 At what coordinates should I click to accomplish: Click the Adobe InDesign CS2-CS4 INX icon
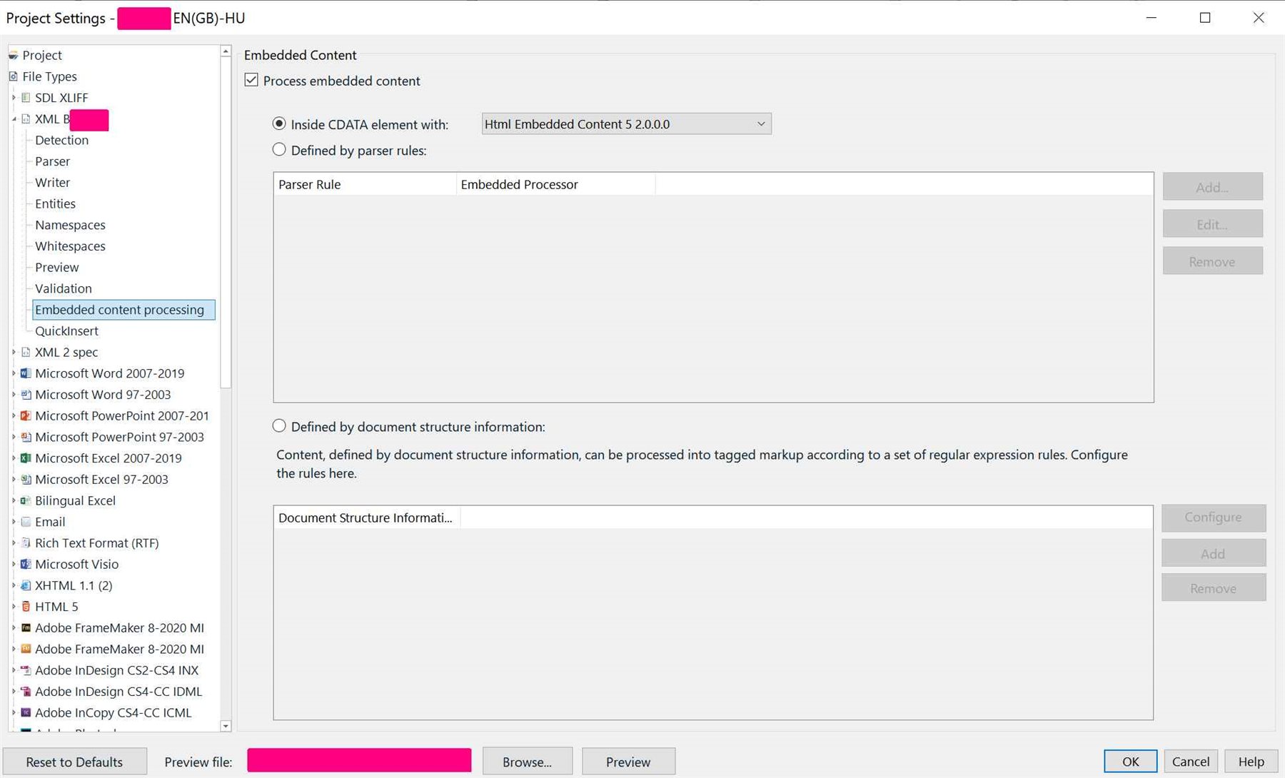pyautogui.click(x=26, y=670)
